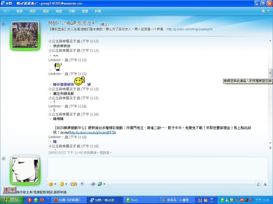
Task: Click the language bar help question icon
Action: click(206, 200)
